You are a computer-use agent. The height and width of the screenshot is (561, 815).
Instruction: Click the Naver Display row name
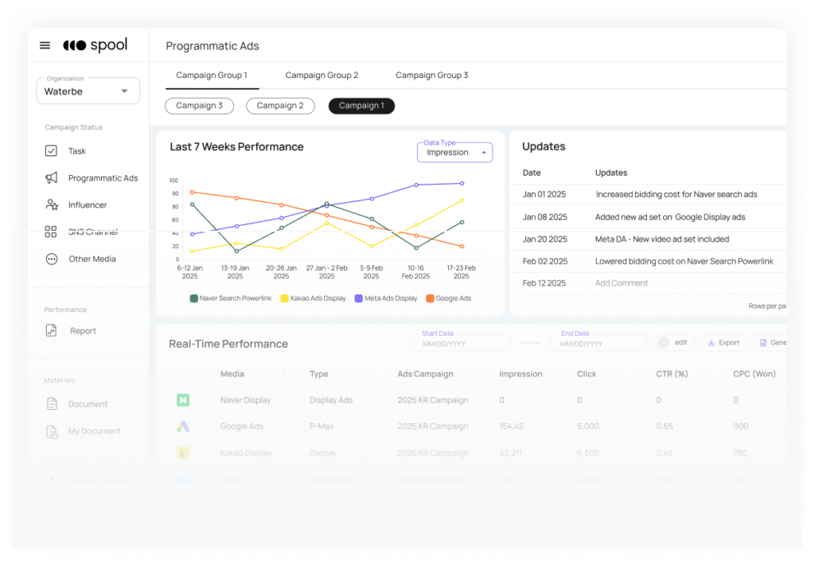[245, 400]
